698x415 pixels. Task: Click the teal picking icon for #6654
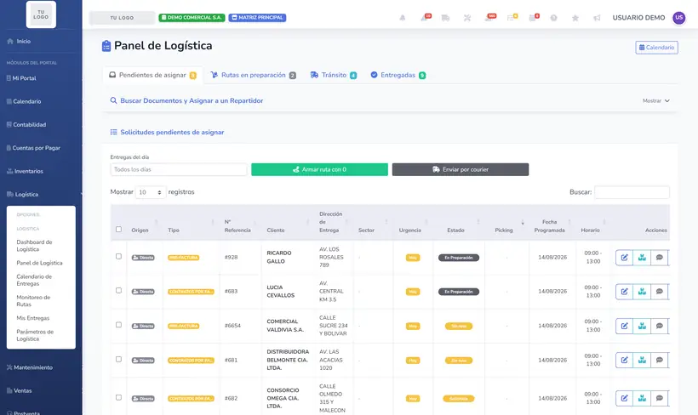(642, 326)
